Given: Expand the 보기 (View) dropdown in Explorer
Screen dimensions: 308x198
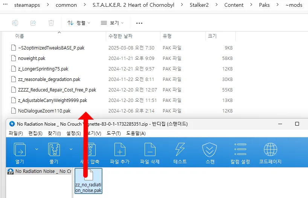Looking at the screenshot, I should tap(113, 23).
